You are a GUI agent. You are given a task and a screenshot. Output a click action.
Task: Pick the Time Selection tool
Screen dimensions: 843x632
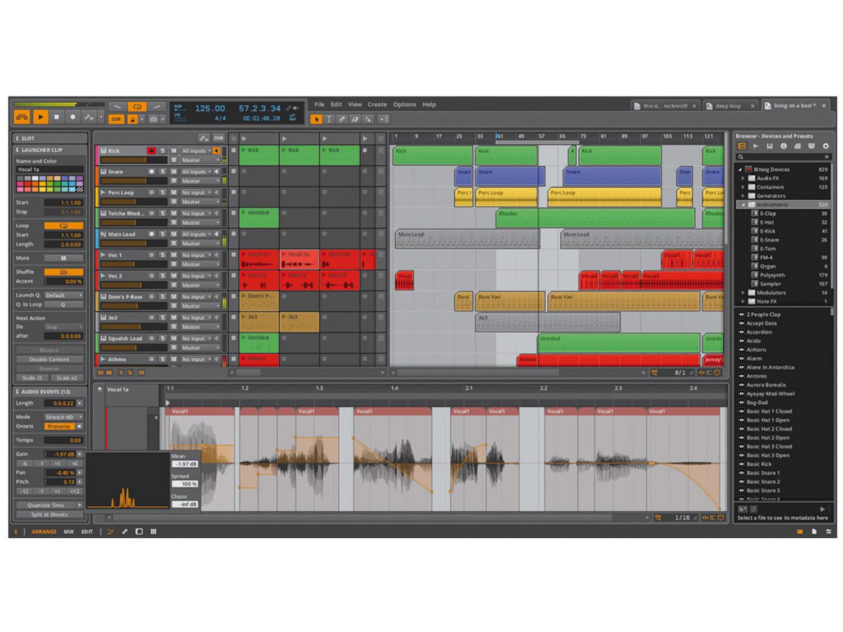pos(329,119)
